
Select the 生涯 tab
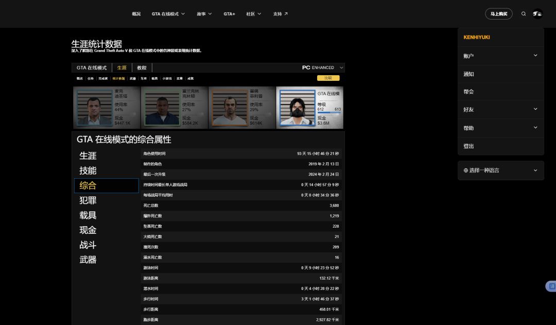coord(121,68)
